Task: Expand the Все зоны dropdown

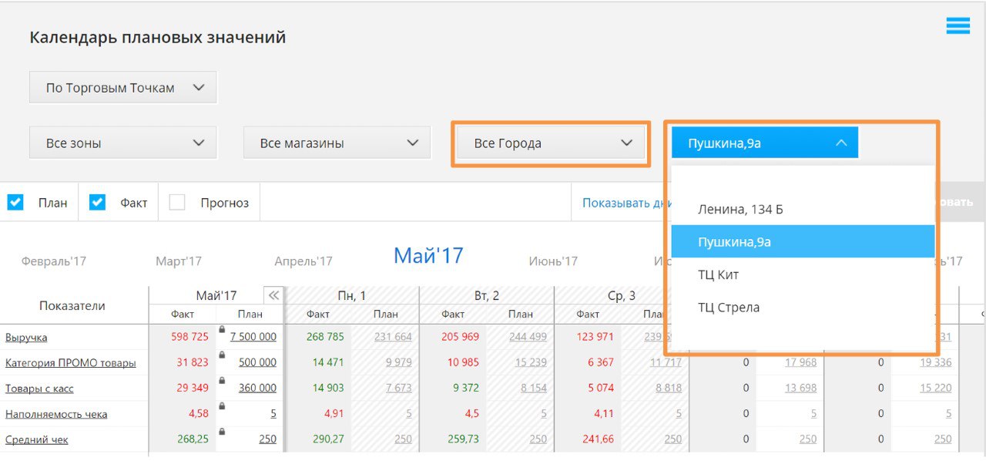Action: click(123, 143)
